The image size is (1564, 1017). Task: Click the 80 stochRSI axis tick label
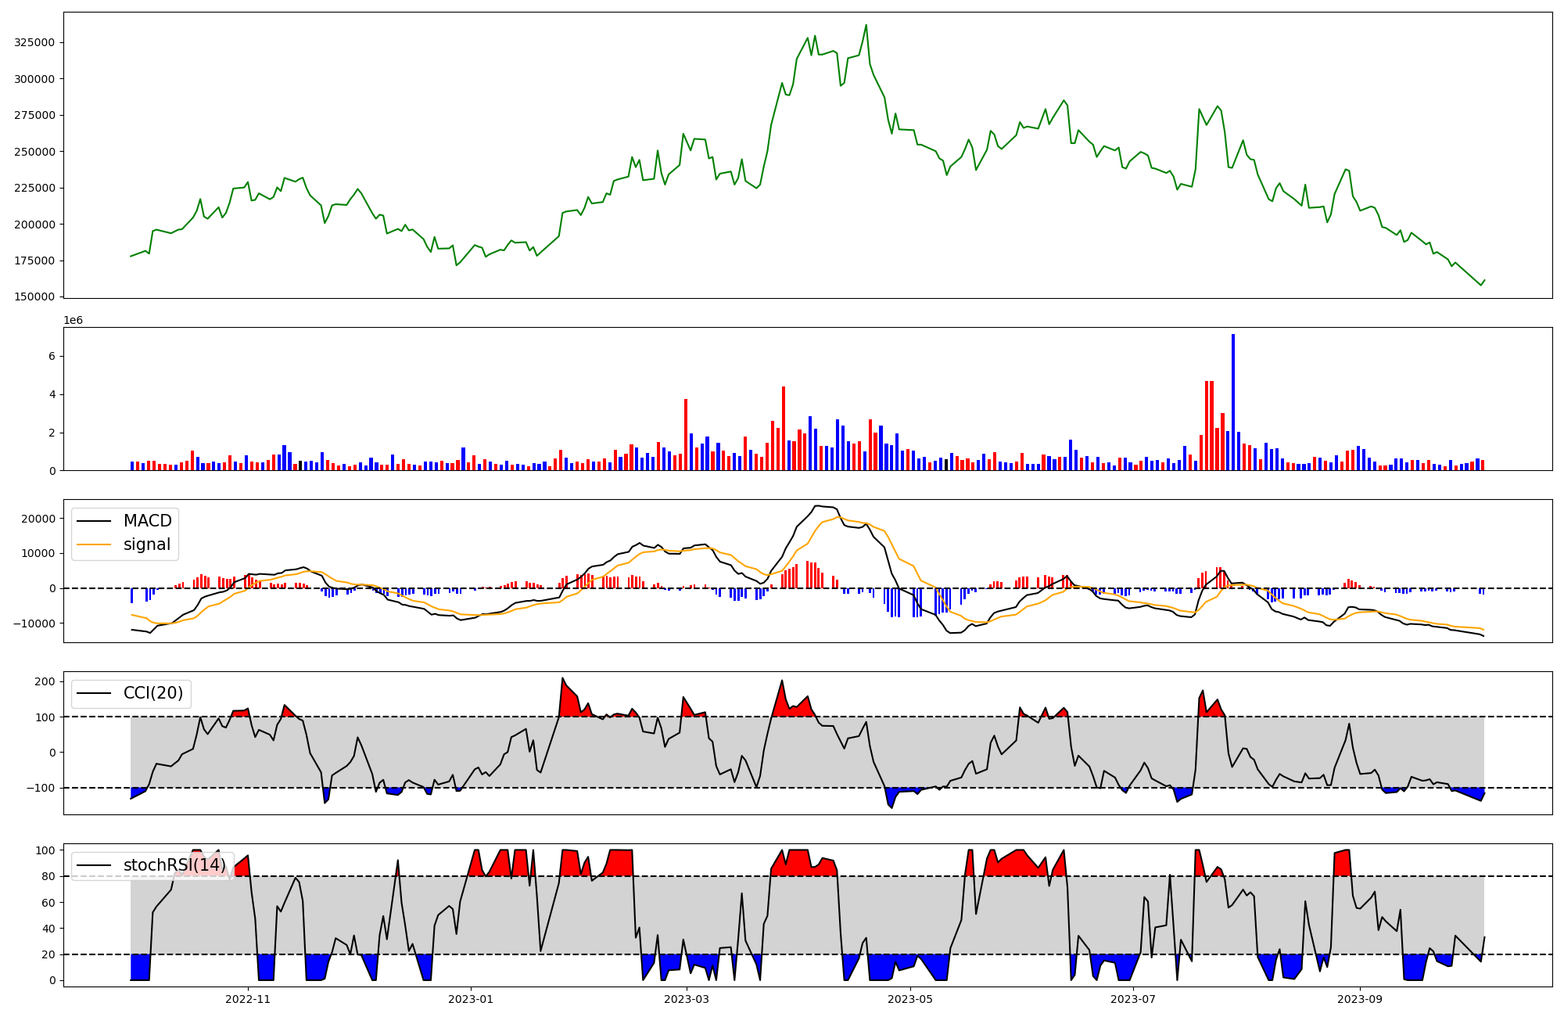(48, 876)
